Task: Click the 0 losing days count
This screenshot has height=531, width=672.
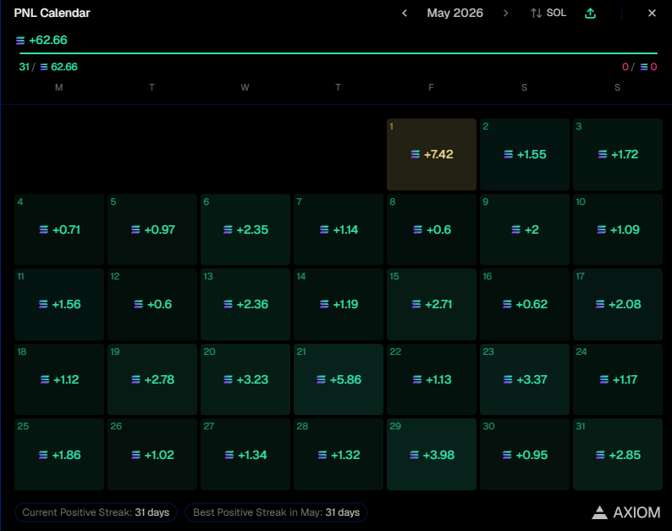Action: click(625, 67)
